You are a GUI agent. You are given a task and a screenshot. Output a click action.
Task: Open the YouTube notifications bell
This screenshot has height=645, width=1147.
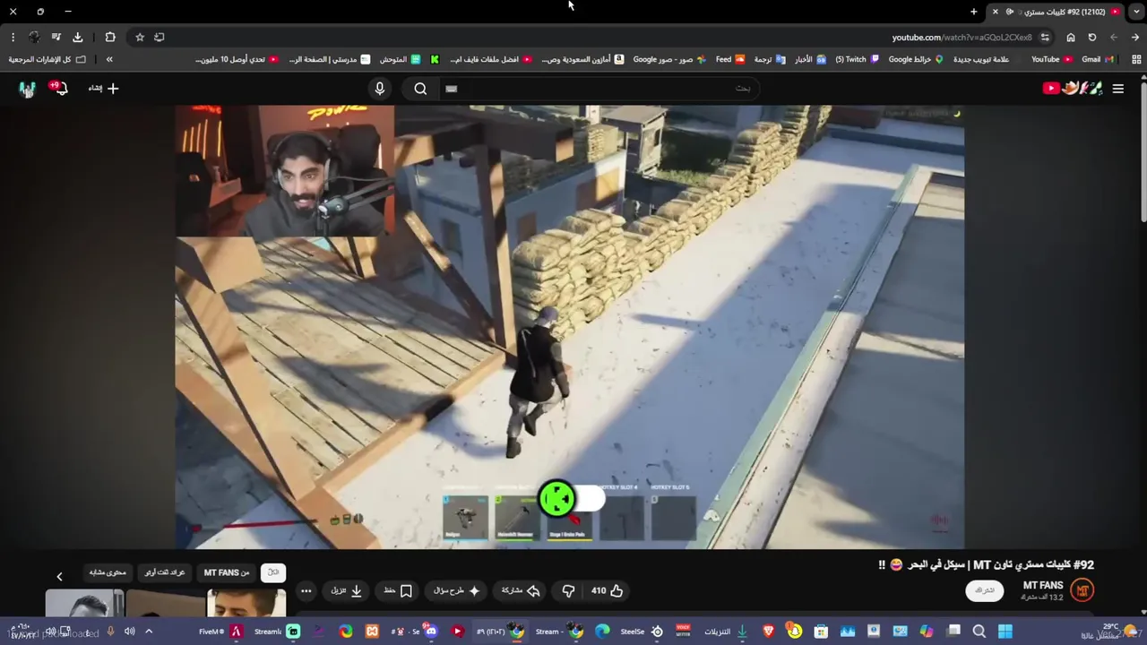pyautogui.click(x=60, y=88)
